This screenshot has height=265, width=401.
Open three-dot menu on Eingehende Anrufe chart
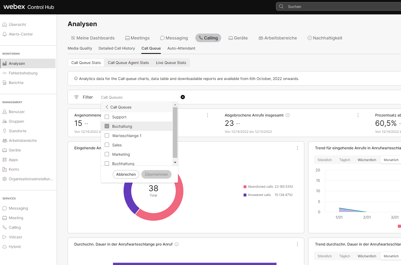[x=297, y=148]
